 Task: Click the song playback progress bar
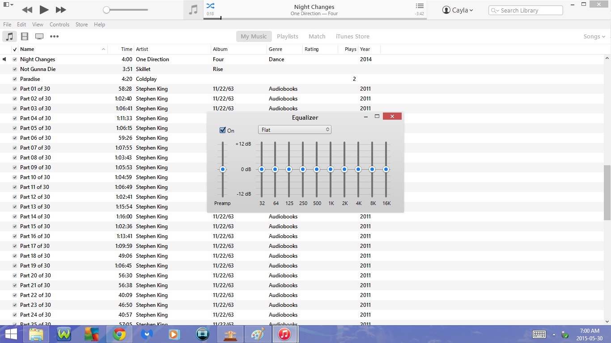(x=315, y=19)
